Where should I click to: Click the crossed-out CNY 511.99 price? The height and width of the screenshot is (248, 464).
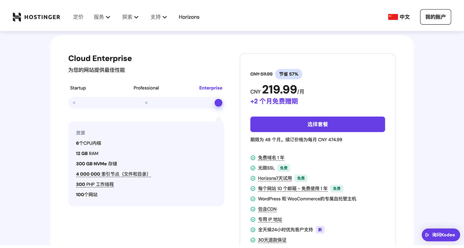(x=261, y=74)
